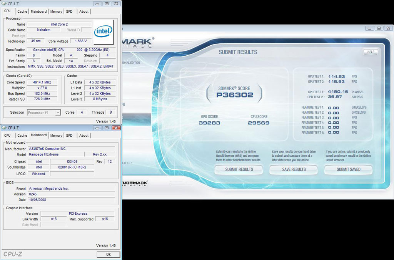Click the BIOS version 0245

(71, 194)
